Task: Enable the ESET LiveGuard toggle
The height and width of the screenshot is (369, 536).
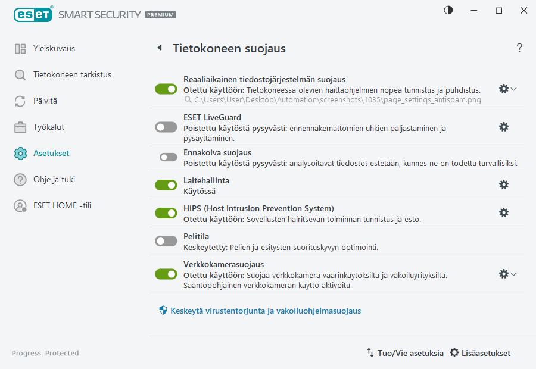Action: coord(166,127)
